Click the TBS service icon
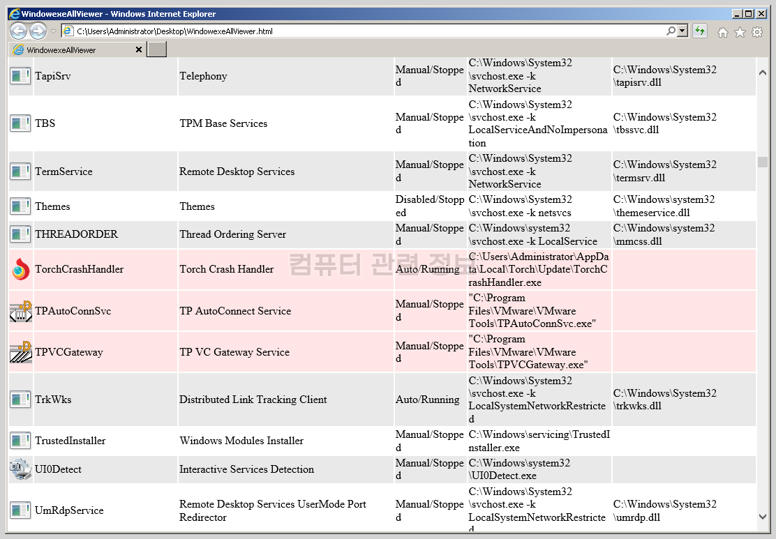The width and height of the screenshot is (776, 539). click(20, 123)
